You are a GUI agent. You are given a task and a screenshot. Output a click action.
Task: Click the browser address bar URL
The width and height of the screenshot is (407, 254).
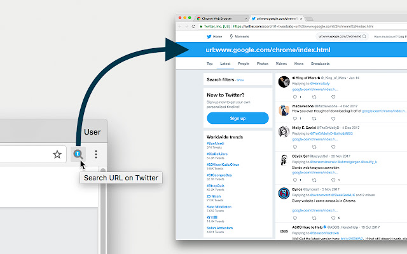pyautogui.click(x=303, y=27)
